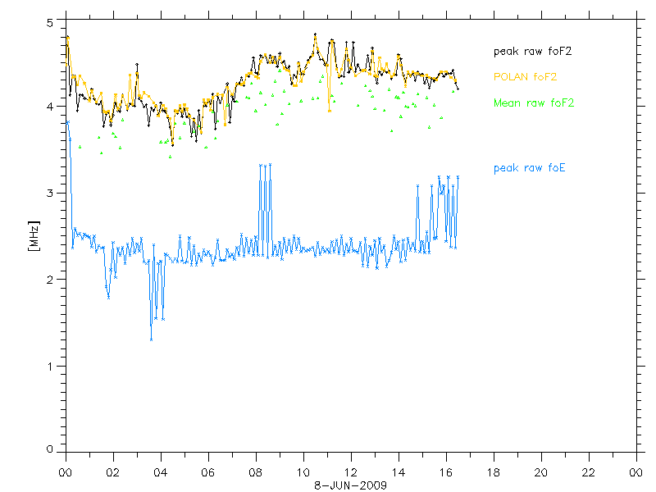Viewport: 656px width, 492px height.
Task: Click the x-axis hour label '08'
Action: 256,473
